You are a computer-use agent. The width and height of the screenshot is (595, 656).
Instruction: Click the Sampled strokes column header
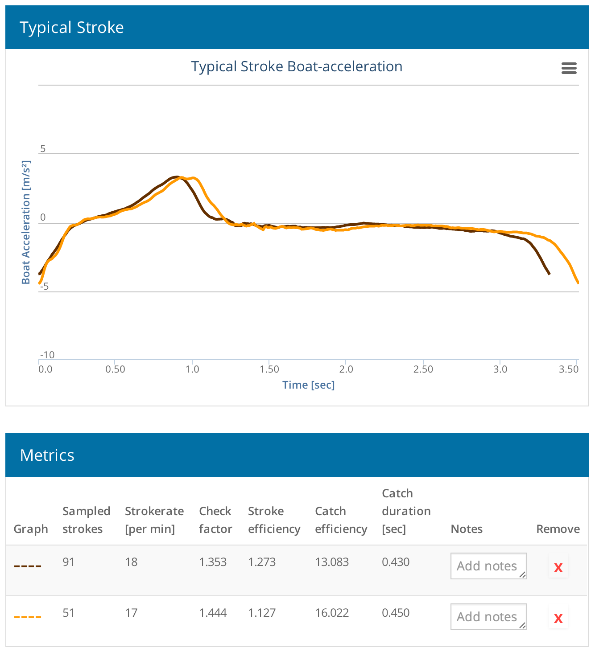[86, 520]
